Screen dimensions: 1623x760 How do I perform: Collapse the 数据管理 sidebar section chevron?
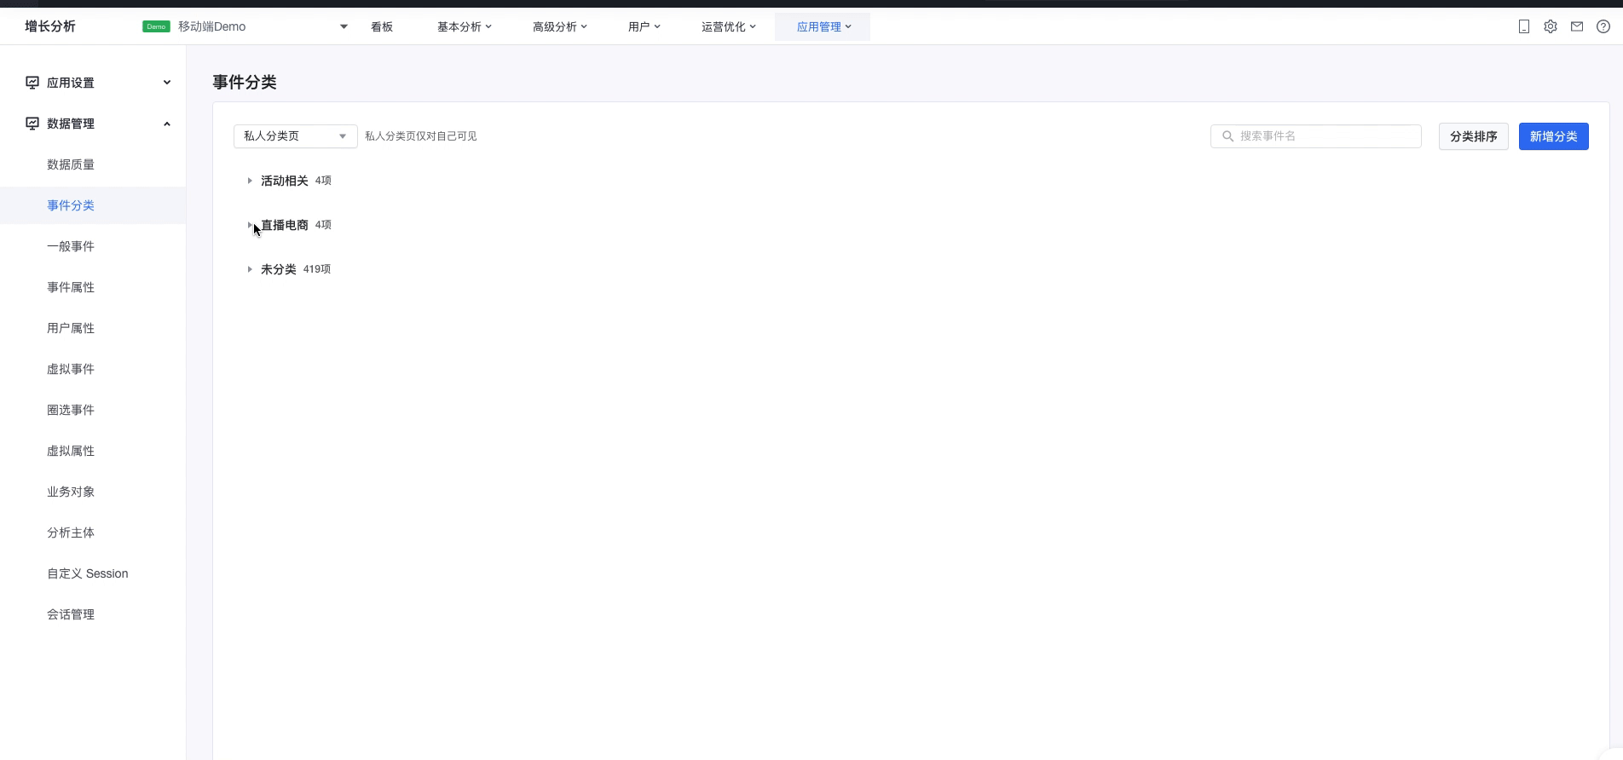(x=167, y=124)
